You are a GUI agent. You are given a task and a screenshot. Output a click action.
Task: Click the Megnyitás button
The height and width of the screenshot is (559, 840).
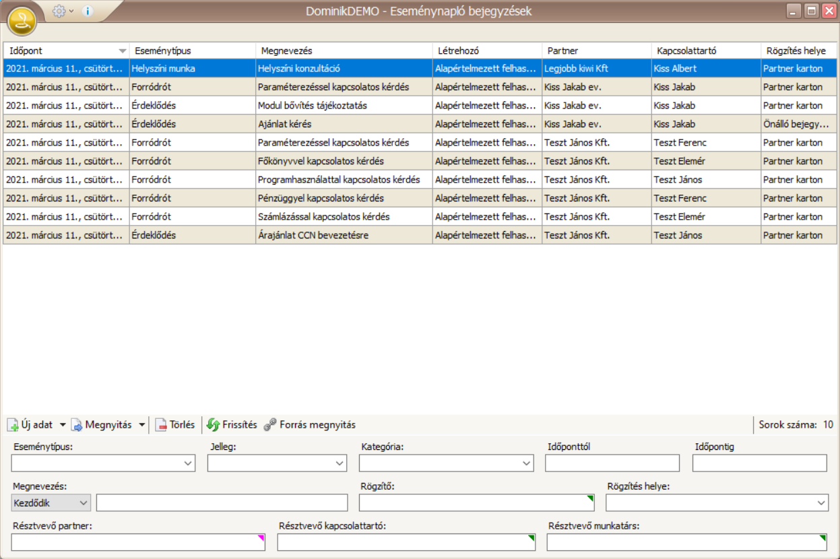(x=102, y=425)
